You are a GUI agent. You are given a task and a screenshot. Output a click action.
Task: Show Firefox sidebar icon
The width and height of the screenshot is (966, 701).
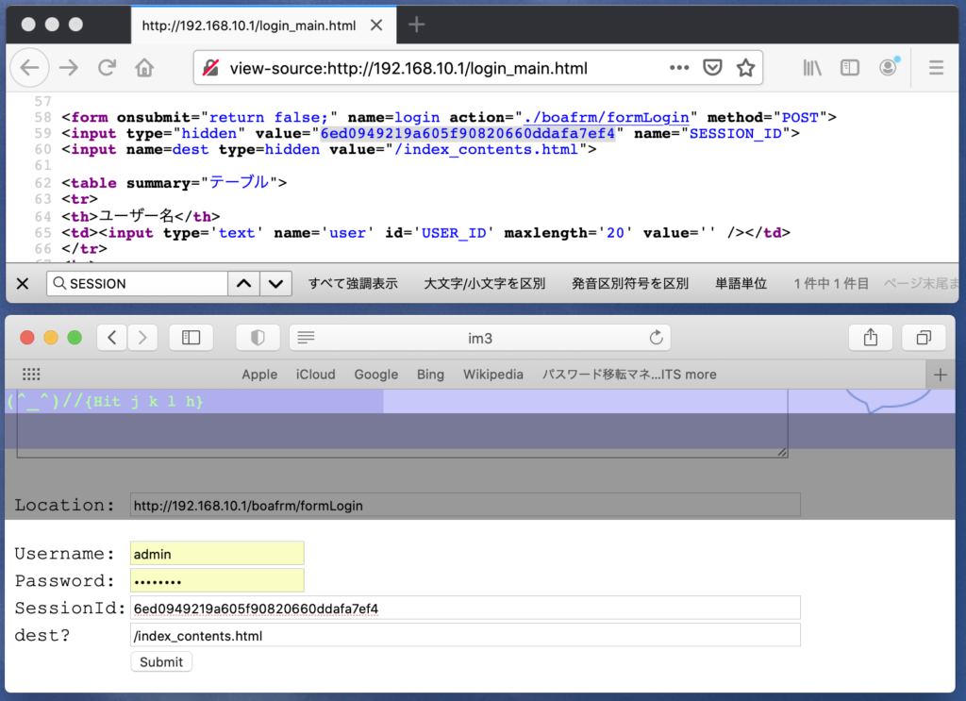click(850, 68)
